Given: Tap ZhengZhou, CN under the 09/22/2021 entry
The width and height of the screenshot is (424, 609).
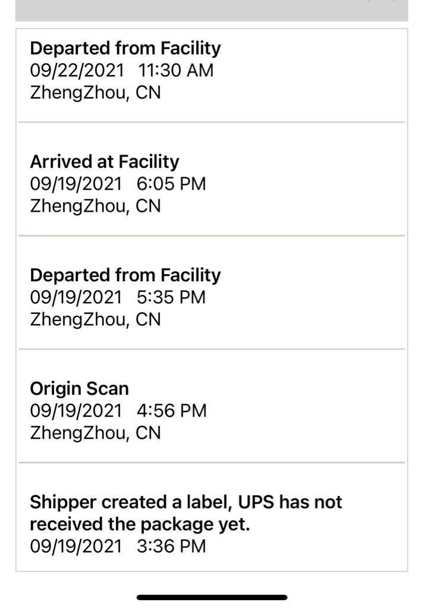Looking at the screenshot, I should click(95, 93).
